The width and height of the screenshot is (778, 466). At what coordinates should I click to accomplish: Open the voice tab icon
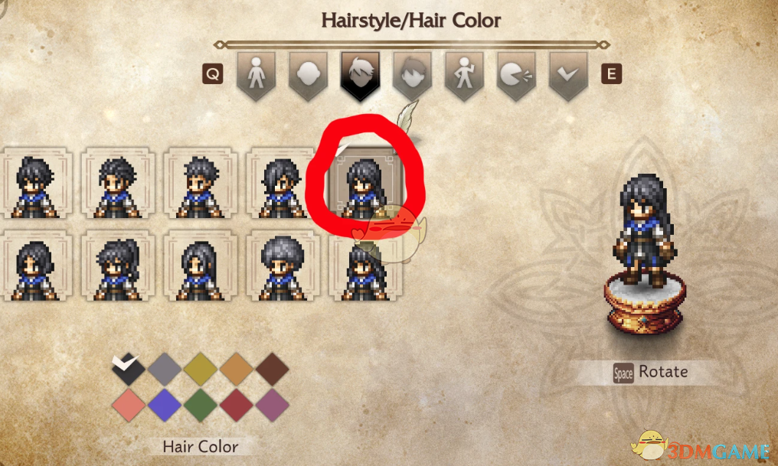pos(516,76)
